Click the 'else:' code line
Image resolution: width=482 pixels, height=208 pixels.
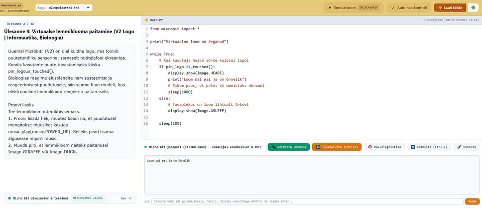164,98
